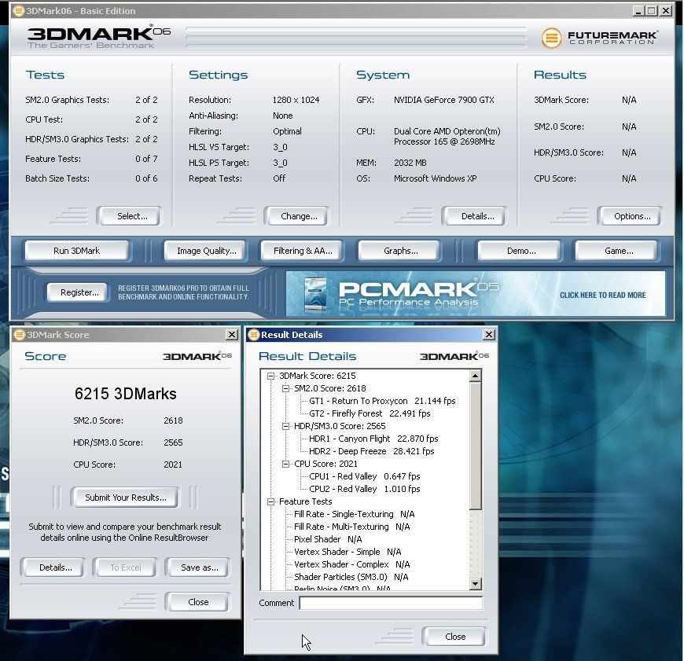The image size is (684, 661).
Task: Click the 3DMark06 logo in header
Action: point(98,36)
